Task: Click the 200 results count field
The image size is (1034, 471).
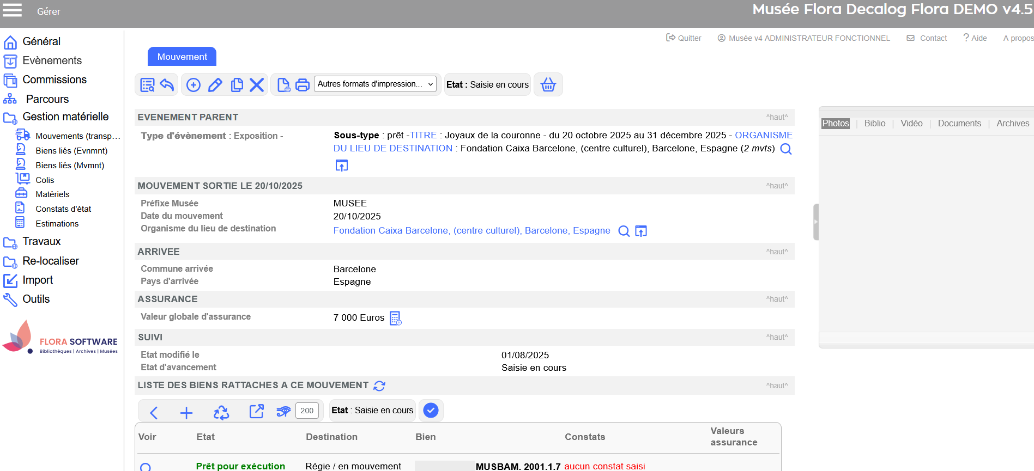Action: click(x=307, y=411)
